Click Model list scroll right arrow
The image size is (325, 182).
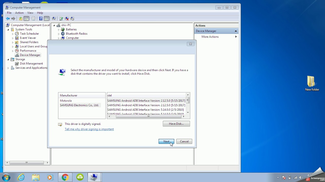point(184,117)
